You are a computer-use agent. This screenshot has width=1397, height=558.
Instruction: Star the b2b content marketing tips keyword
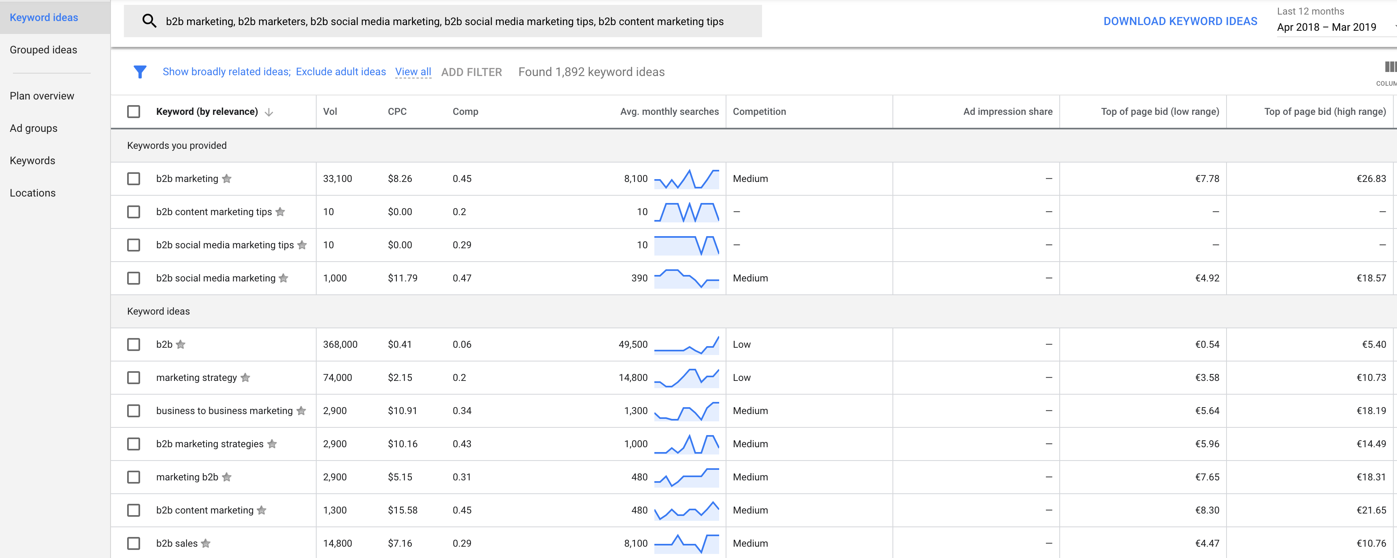pos(280,212)
